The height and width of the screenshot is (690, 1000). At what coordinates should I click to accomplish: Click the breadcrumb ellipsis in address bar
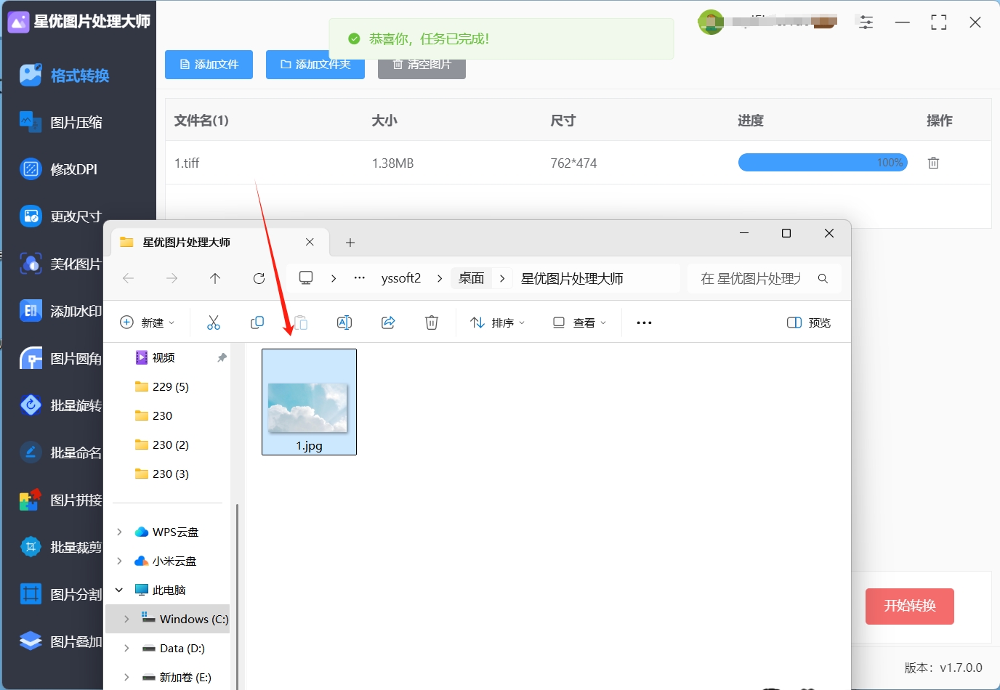[x=359, y=278]
